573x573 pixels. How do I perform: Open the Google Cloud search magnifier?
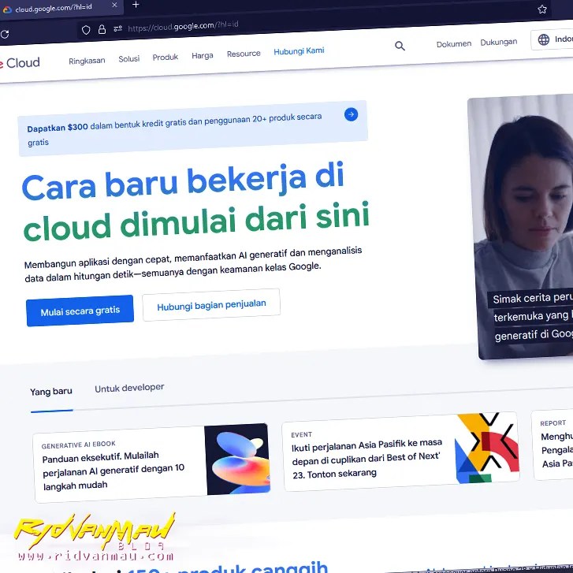400,46
